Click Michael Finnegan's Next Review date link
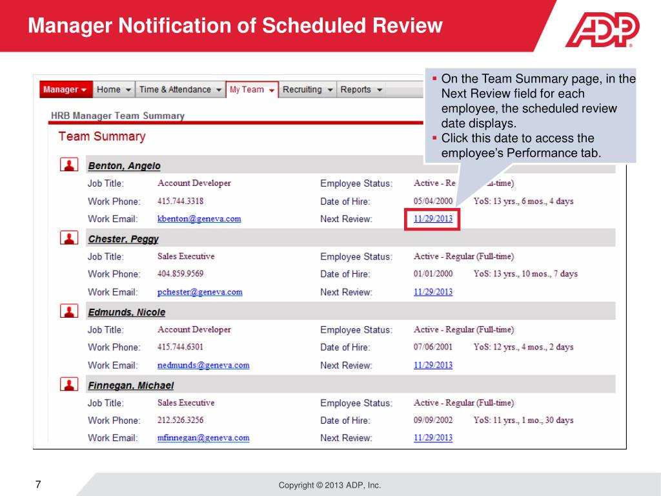The image size is (661, 496). [x=433, y=438]
